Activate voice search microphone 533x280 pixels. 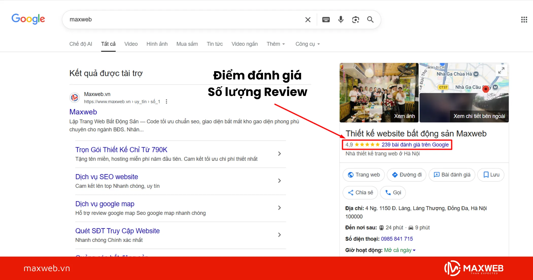point(341,19)
